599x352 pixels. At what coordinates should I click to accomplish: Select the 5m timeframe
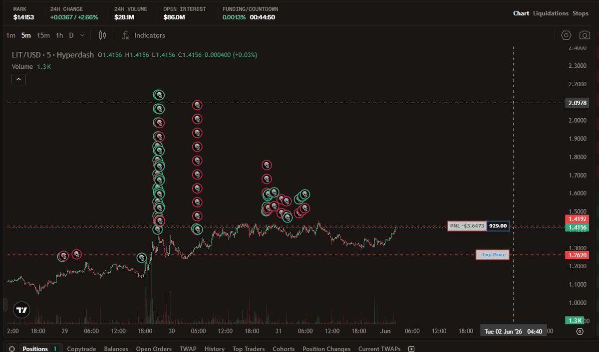(26, 35)
